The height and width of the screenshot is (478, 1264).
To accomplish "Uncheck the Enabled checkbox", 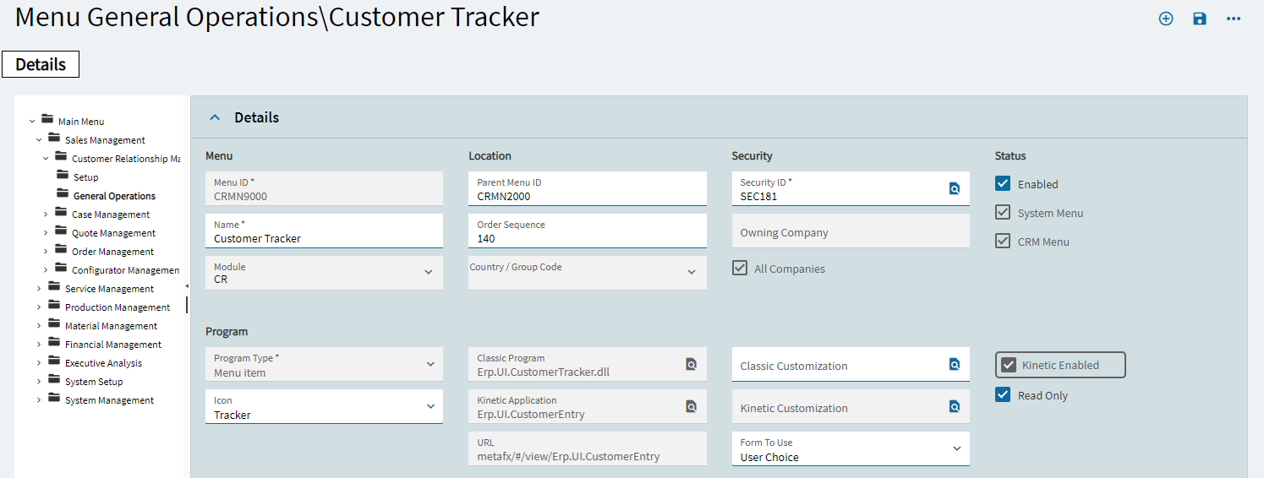I will (1003, 183).
